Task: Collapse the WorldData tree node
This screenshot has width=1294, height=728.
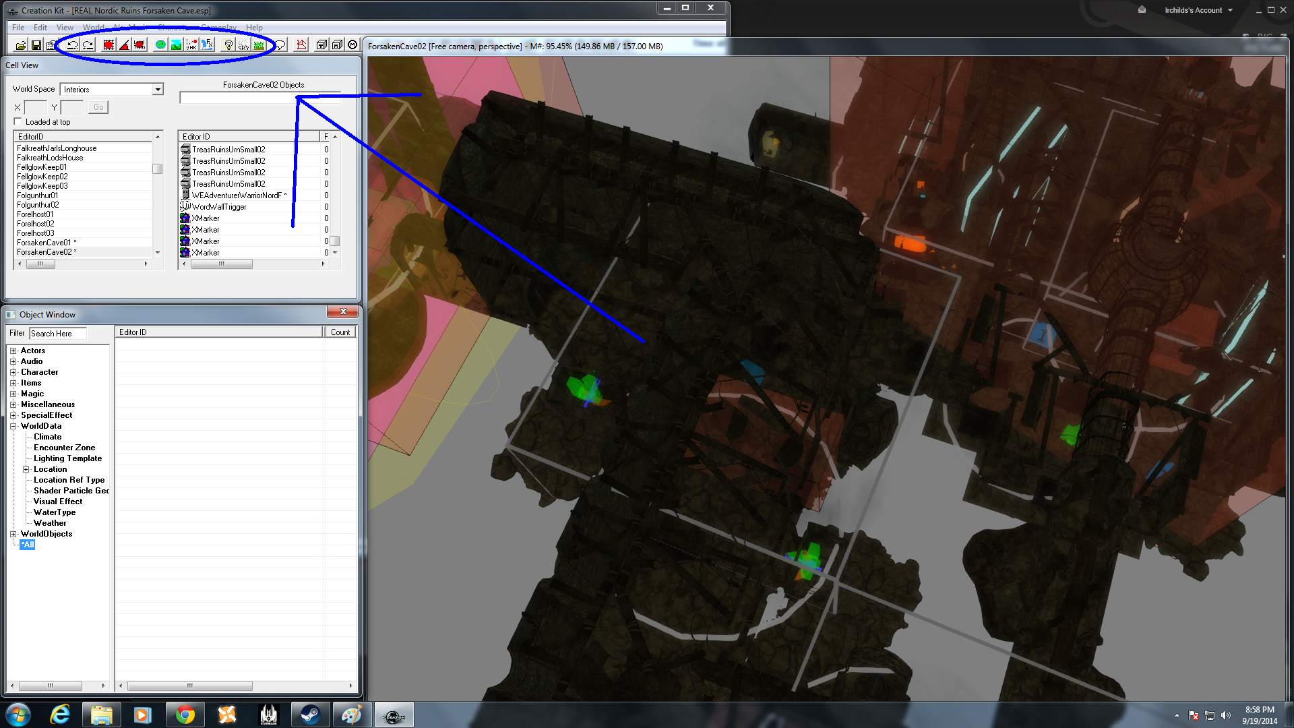Action: (x=13, y=426)
